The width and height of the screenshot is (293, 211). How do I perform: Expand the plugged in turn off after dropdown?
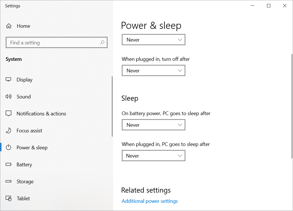pos(153,70)
